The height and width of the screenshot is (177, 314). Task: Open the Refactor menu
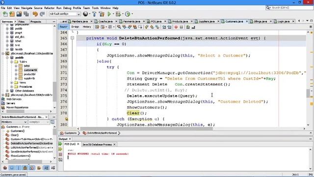tap(49, 8)
